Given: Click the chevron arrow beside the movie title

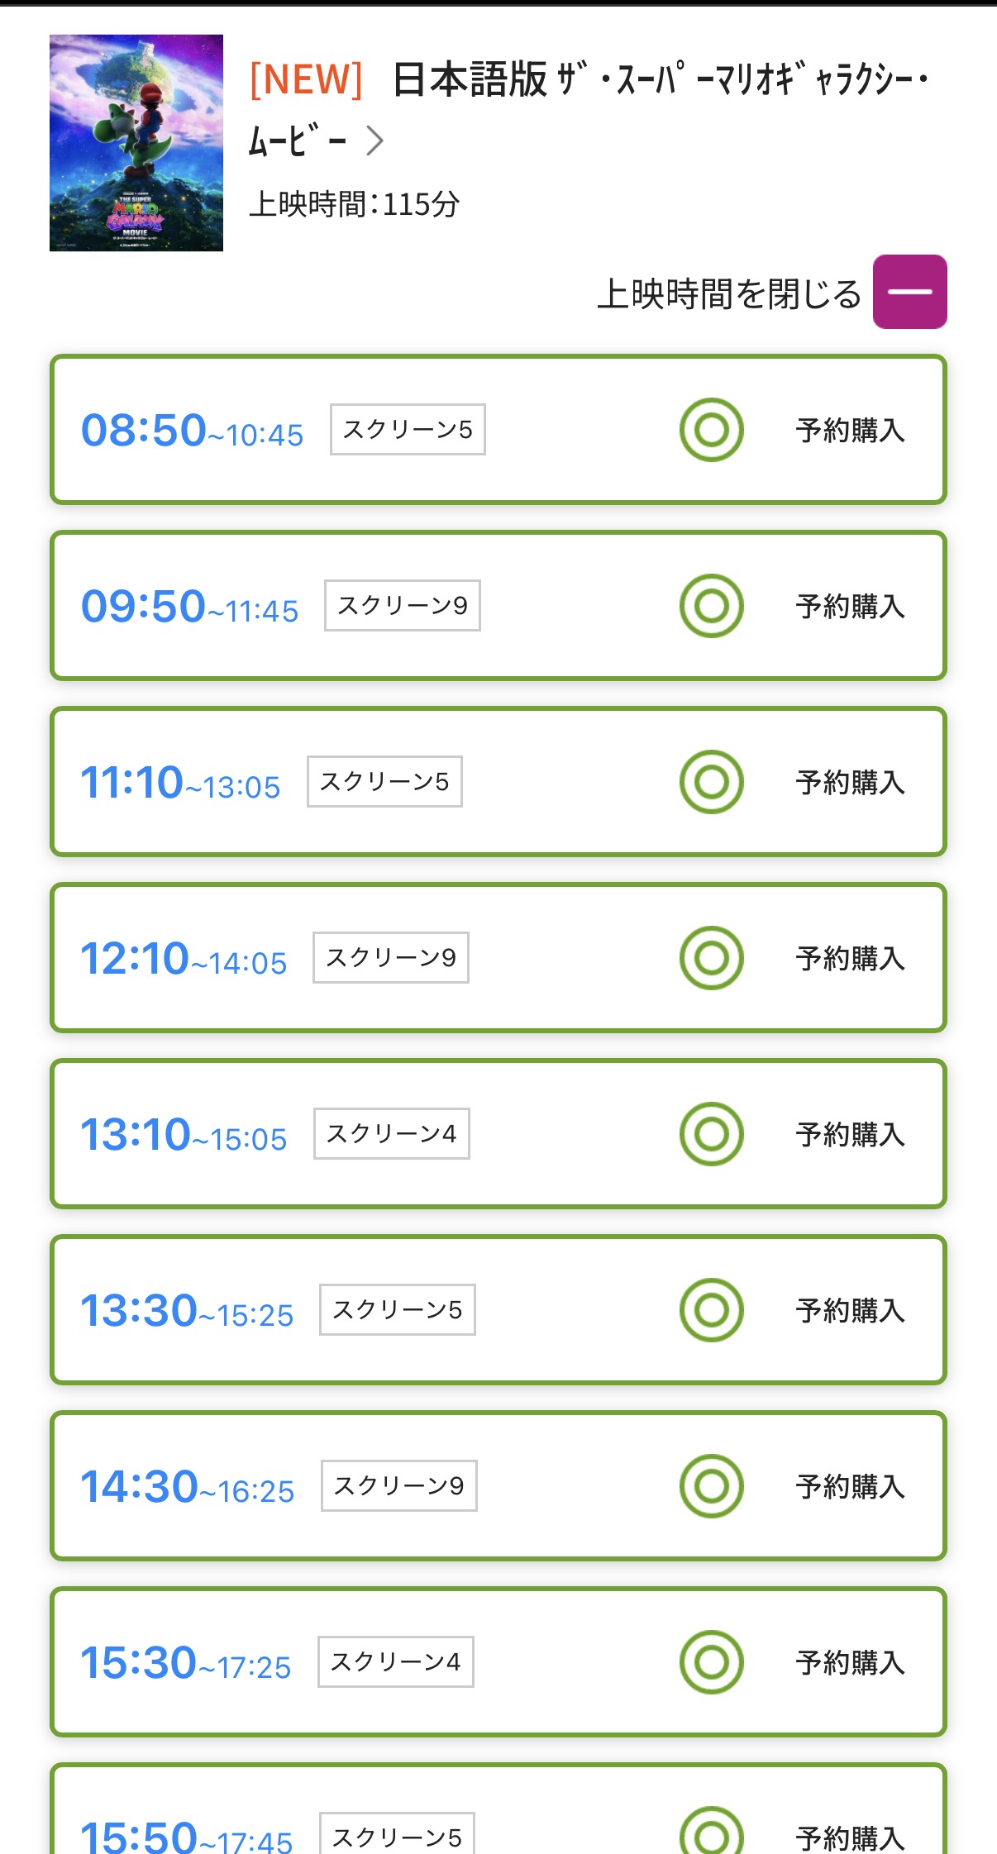Looking at the screenshot, I should (x=375, y=141).
